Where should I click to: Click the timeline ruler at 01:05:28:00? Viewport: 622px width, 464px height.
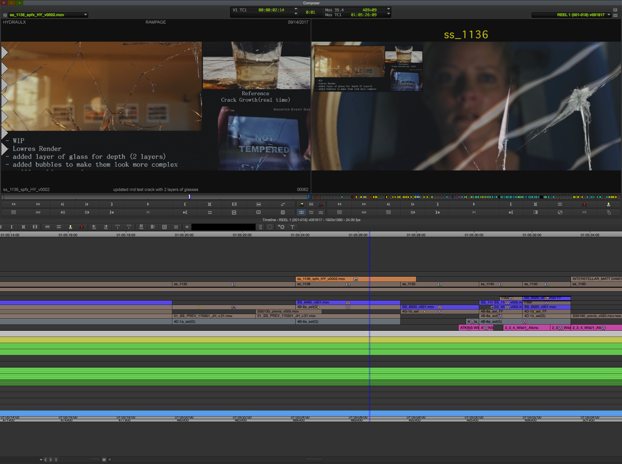[x=415, y=235]
